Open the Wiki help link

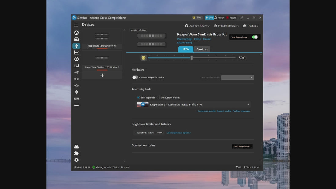pos(239,167)
